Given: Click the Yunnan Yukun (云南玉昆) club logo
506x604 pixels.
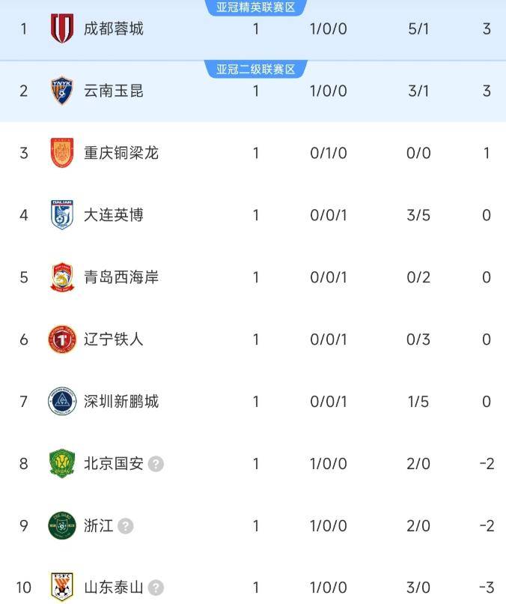Looking at the screenshot, I should tap(62, 91).
